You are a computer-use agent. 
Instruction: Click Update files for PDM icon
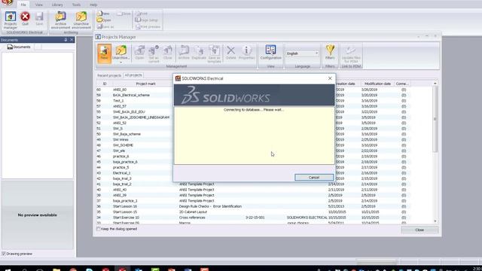[351, 53]
